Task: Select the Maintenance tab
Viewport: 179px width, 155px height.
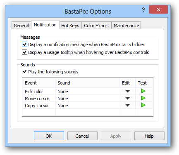Action: (x=126, y=26)
